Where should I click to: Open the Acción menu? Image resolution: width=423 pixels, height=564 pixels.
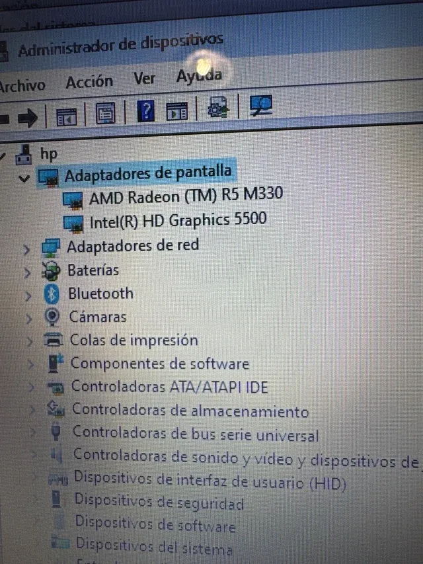(89, 83)
